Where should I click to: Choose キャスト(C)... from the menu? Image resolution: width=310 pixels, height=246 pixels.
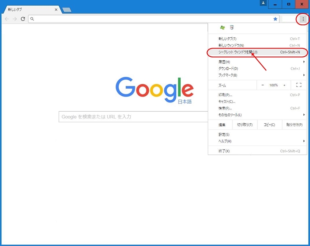click(257, 102)
